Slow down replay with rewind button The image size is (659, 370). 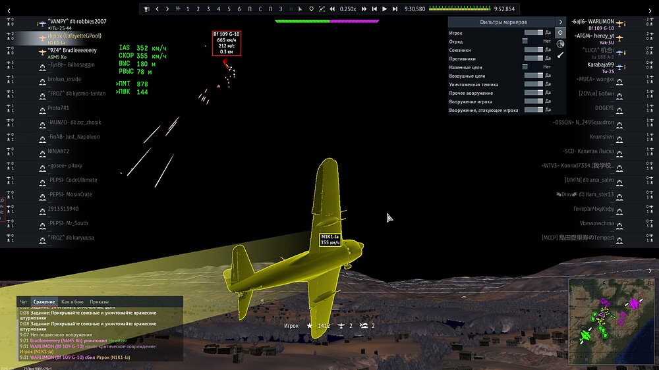coord(332,9)
